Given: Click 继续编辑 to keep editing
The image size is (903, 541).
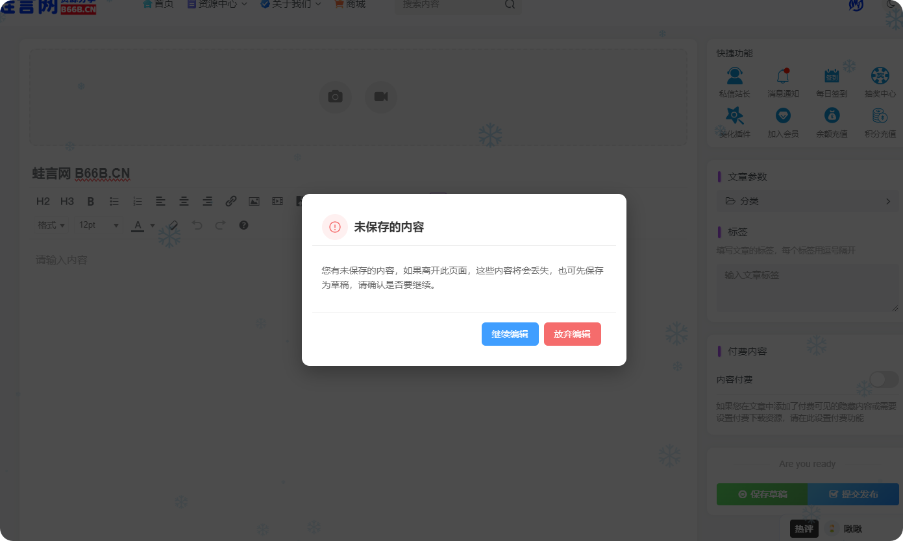Looking at the screenshot, I should 510,334.
